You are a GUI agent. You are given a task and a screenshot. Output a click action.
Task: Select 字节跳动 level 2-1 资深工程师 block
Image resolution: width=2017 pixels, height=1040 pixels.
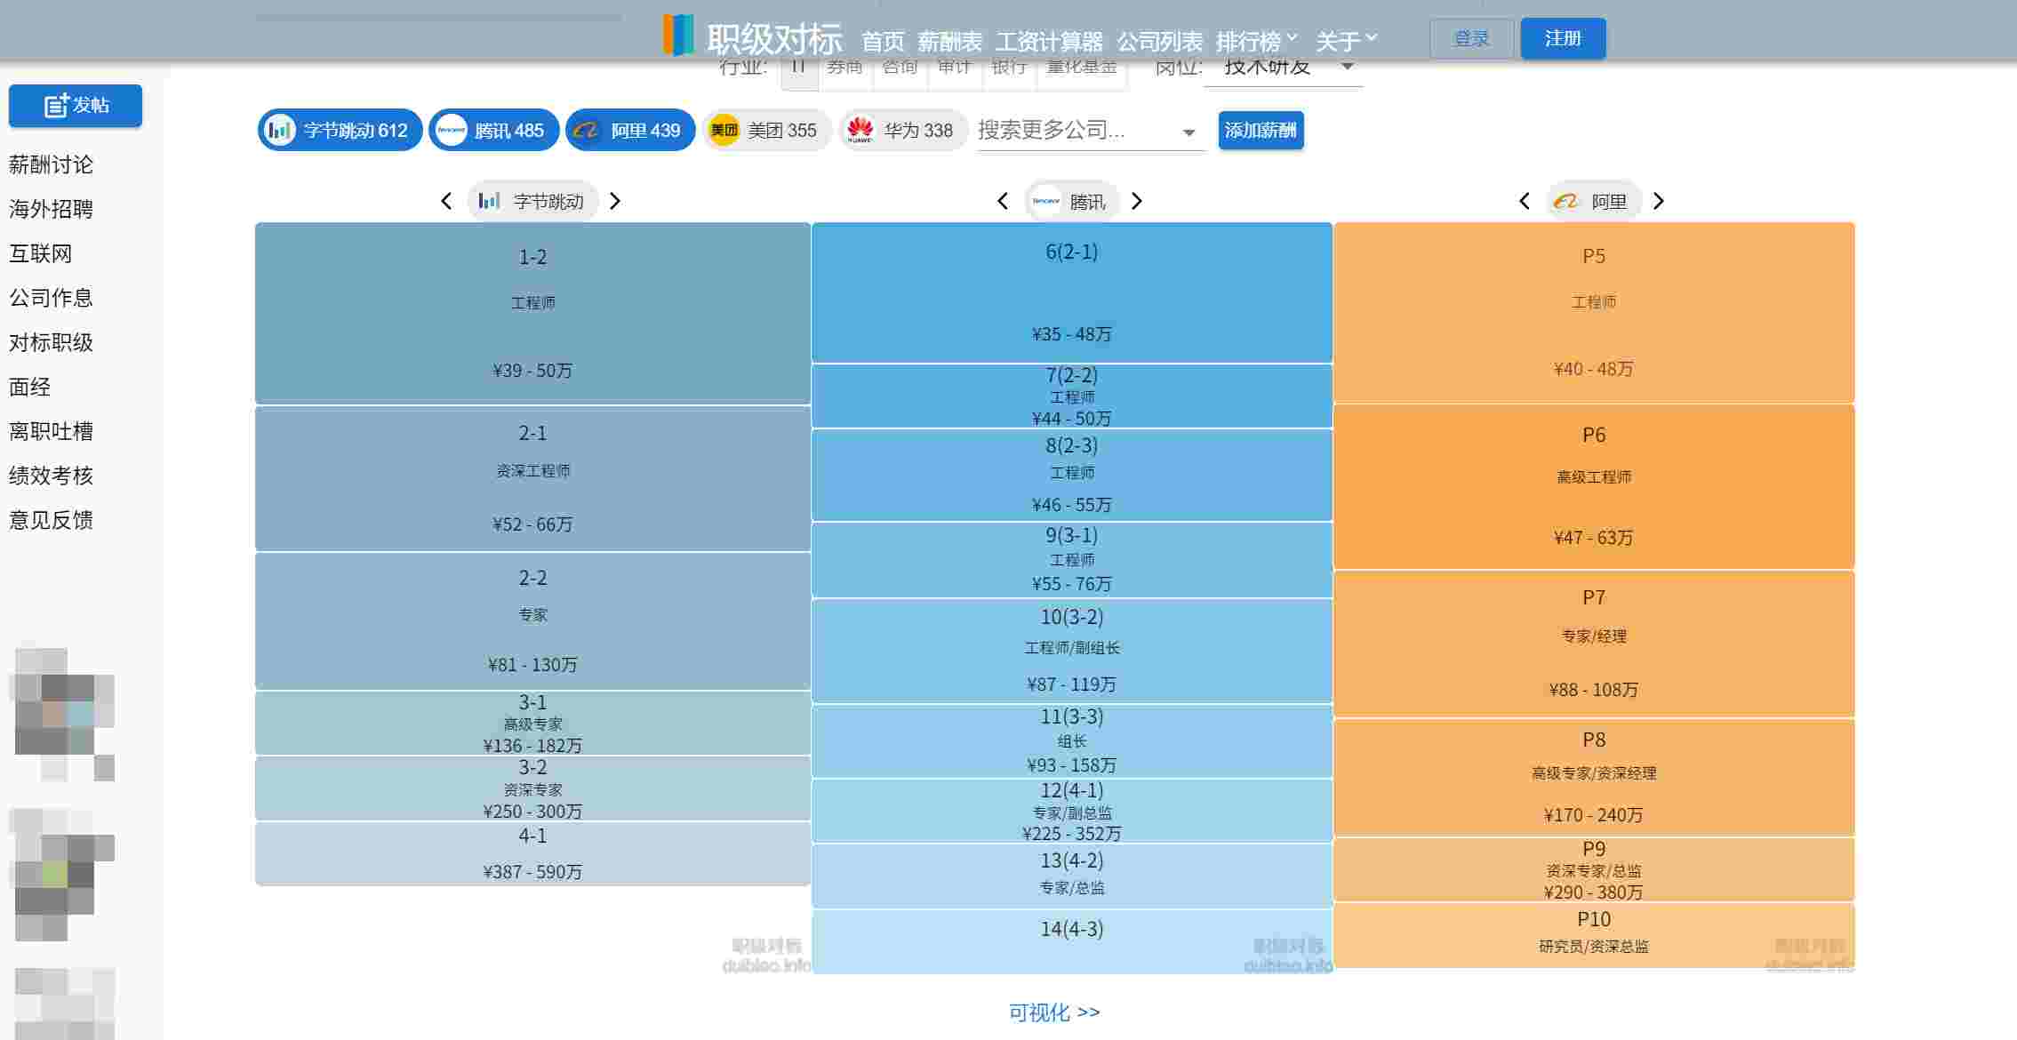532,478
